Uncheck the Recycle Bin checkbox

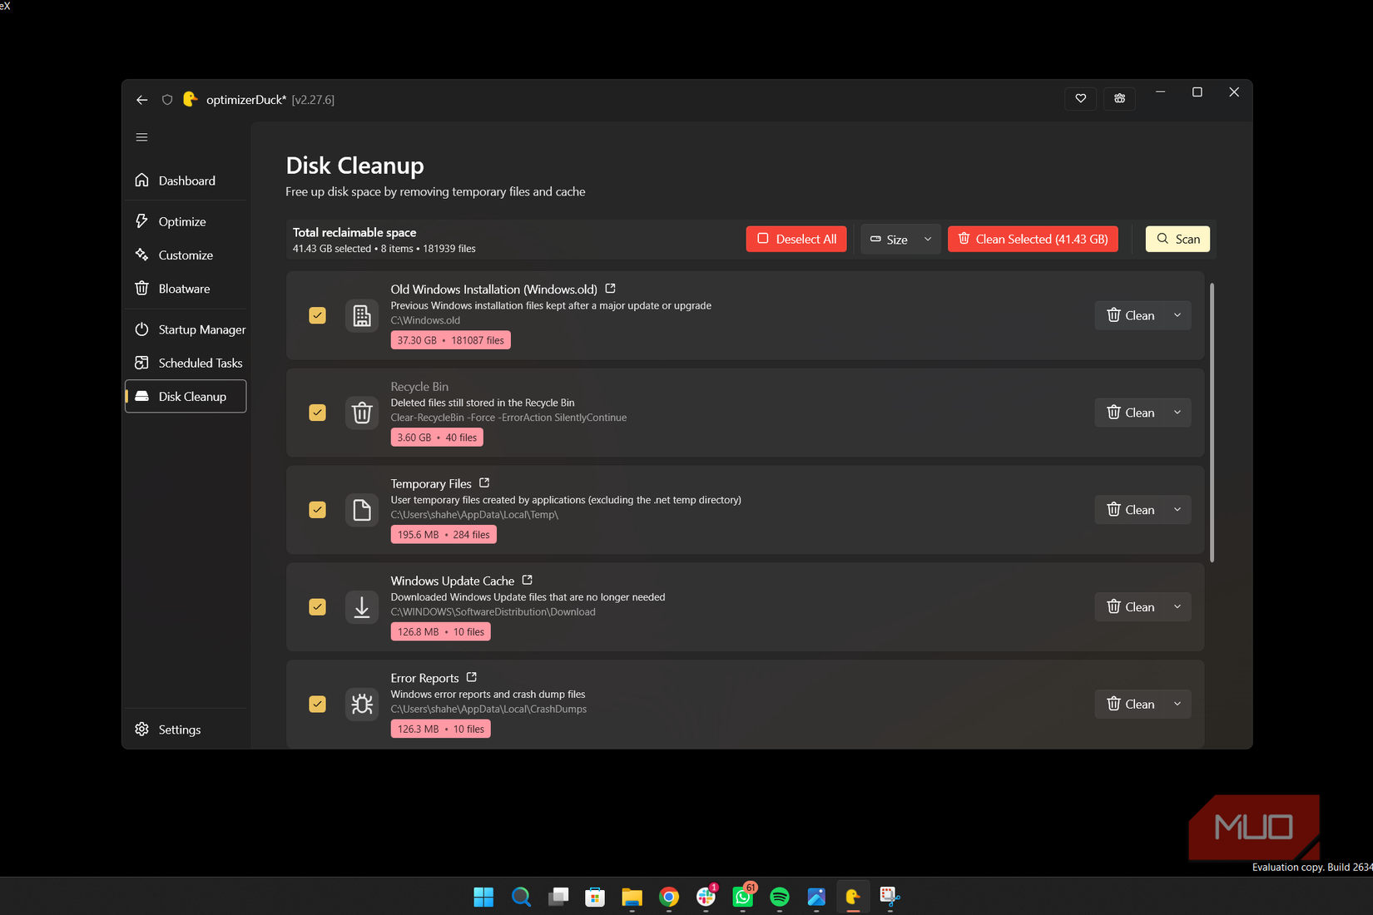(x=317, y=413)
